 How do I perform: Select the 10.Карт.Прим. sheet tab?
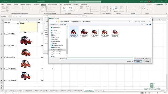(89, 91)
